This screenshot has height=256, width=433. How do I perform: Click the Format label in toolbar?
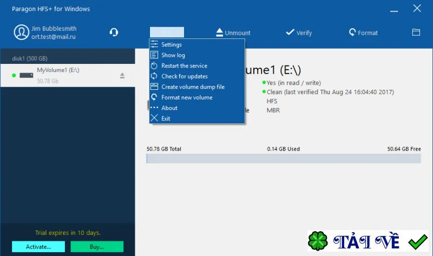point(368,33)
